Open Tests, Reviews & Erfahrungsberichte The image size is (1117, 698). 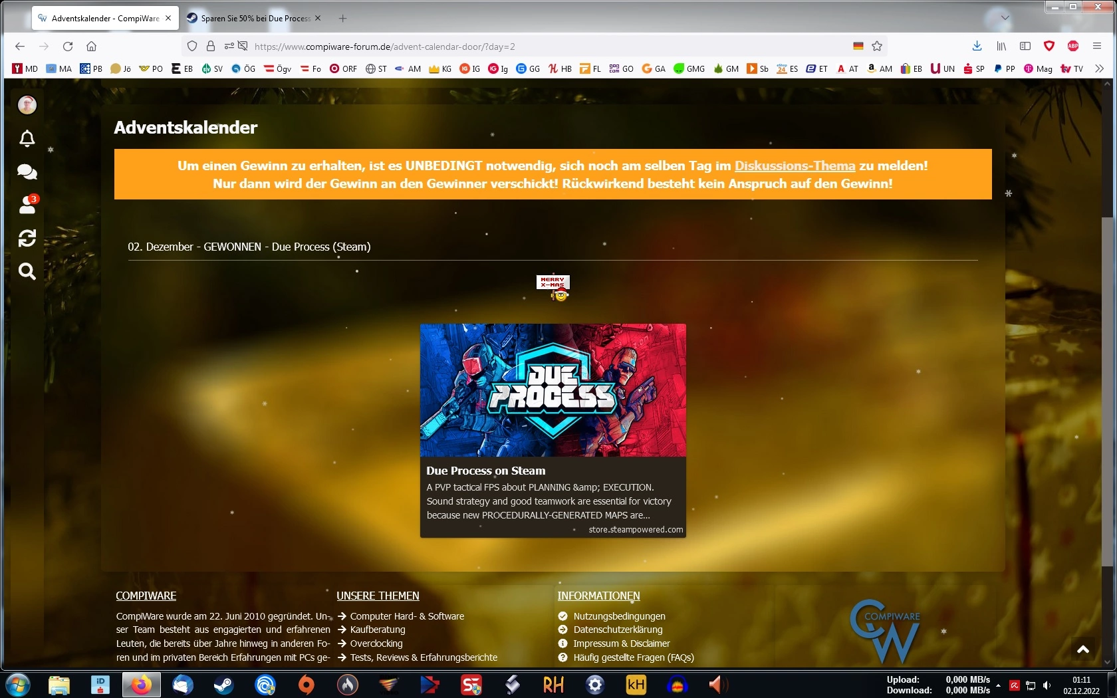[424, 657]
